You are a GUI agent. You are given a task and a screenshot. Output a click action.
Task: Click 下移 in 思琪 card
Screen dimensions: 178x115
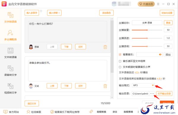coord(66,47)
